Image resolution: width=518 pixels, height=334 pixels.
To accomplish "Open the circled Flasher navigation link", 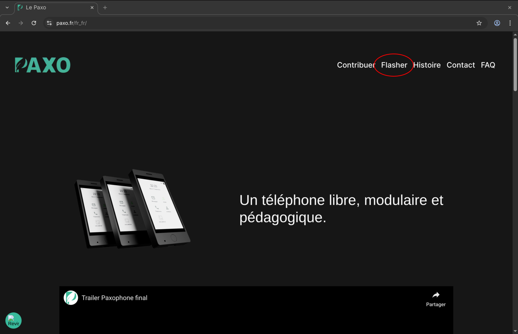I will click(394, 65).
